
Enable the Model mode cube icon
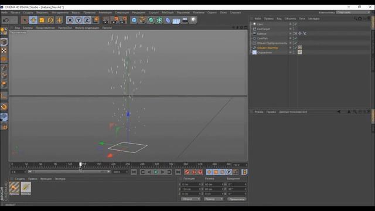pyautogui.click(x=4, y=42)
